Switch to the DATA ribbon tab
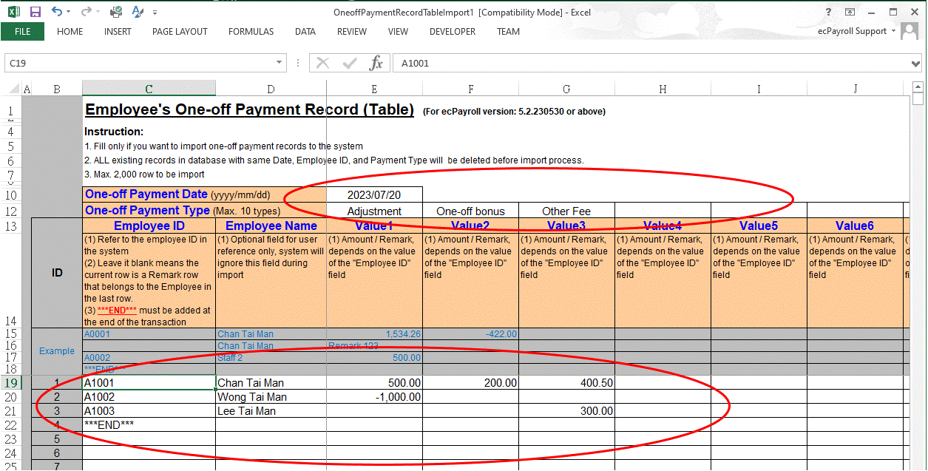 305,32
